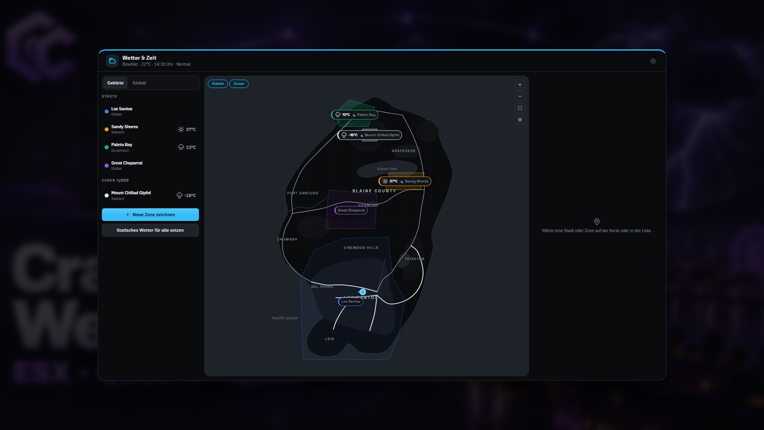Click the green dot beside Paleto Bay
This screenshot has height=430, width=764.
coord(107,147)
